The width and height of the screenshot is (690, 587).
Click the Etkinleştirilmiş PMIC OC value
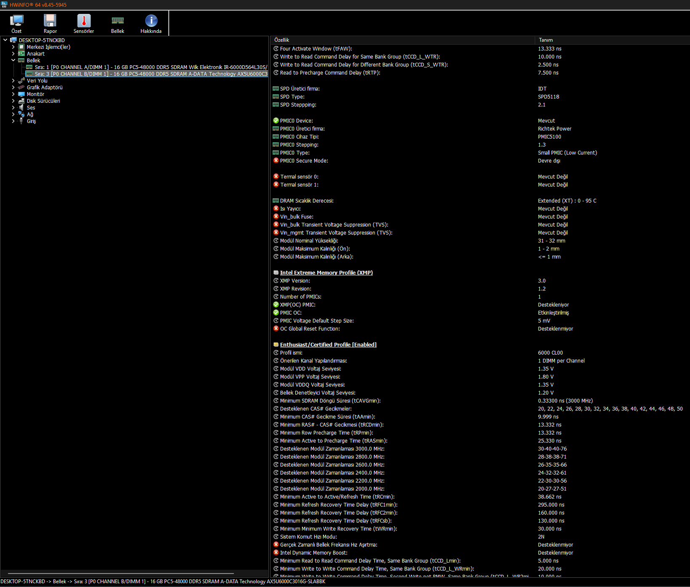553,312
